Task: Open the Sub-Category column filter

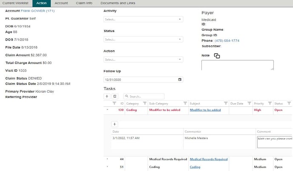Action: [185, 104]
